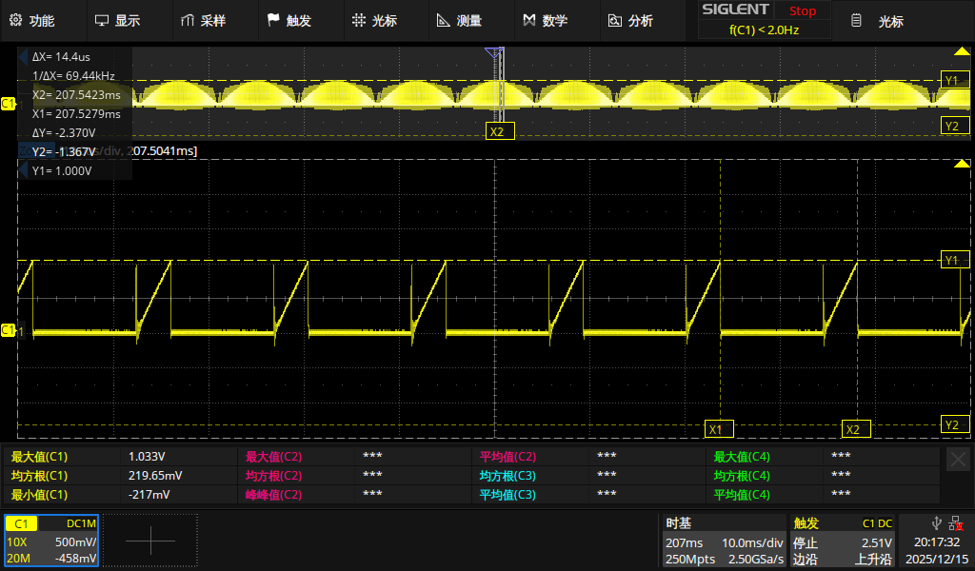Image resolution: width=975 pixels, height=571 pixels.
Task: Open the 采样 (Acquire) menu
Action: point(204,21)
